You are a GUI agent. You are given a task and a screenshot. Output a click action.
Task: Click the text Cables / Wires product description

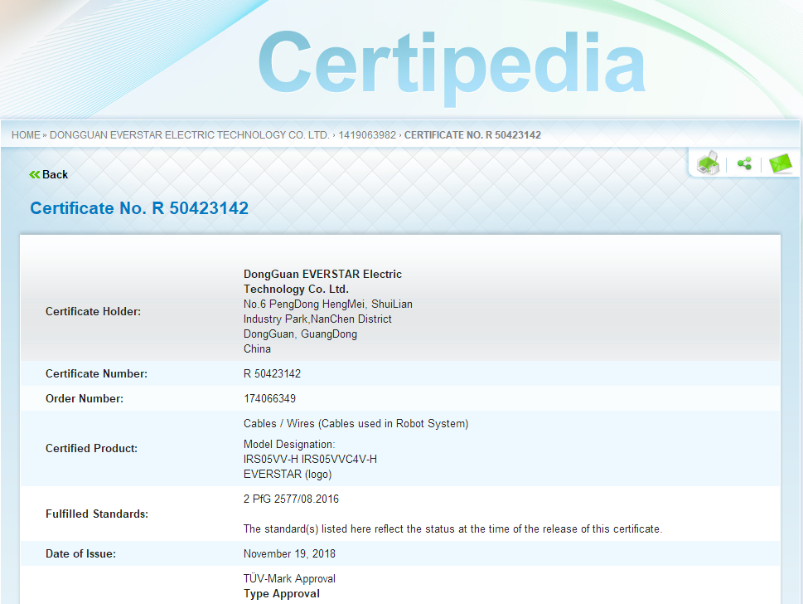[356, 423]
